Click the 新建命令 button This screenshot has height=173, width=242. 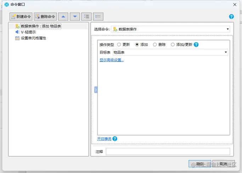[21, 17]
